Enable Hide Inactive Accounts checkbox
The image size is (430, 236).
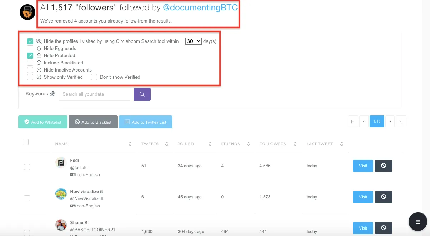pyautogui.click(x=30, y=70)
